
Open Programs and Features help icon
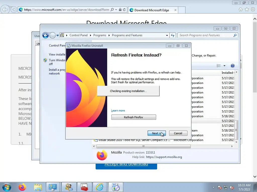pos(232,66)
